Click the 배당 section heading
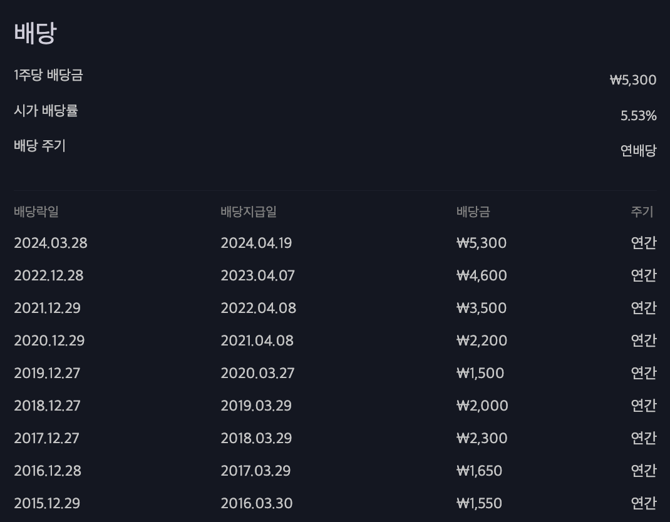The height and width of the screenshot is (522, 670). pos(36,33)
